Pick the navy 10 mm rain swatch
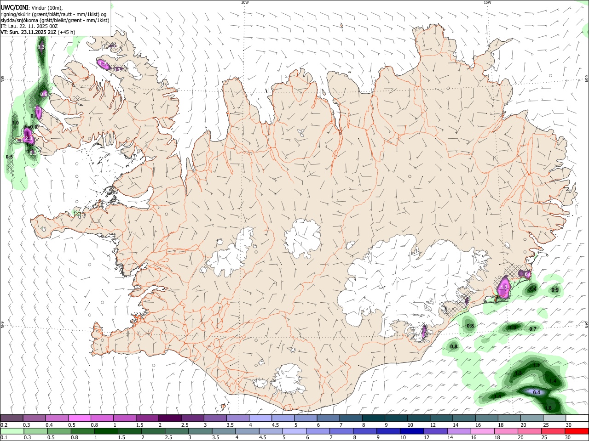This screenshot has width=589, height=441. point(412,431)
